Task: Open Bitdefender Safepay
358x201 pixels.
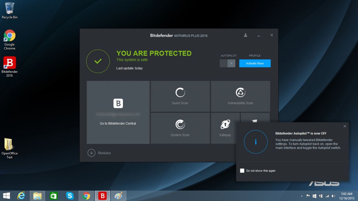Action: (225, 128)
